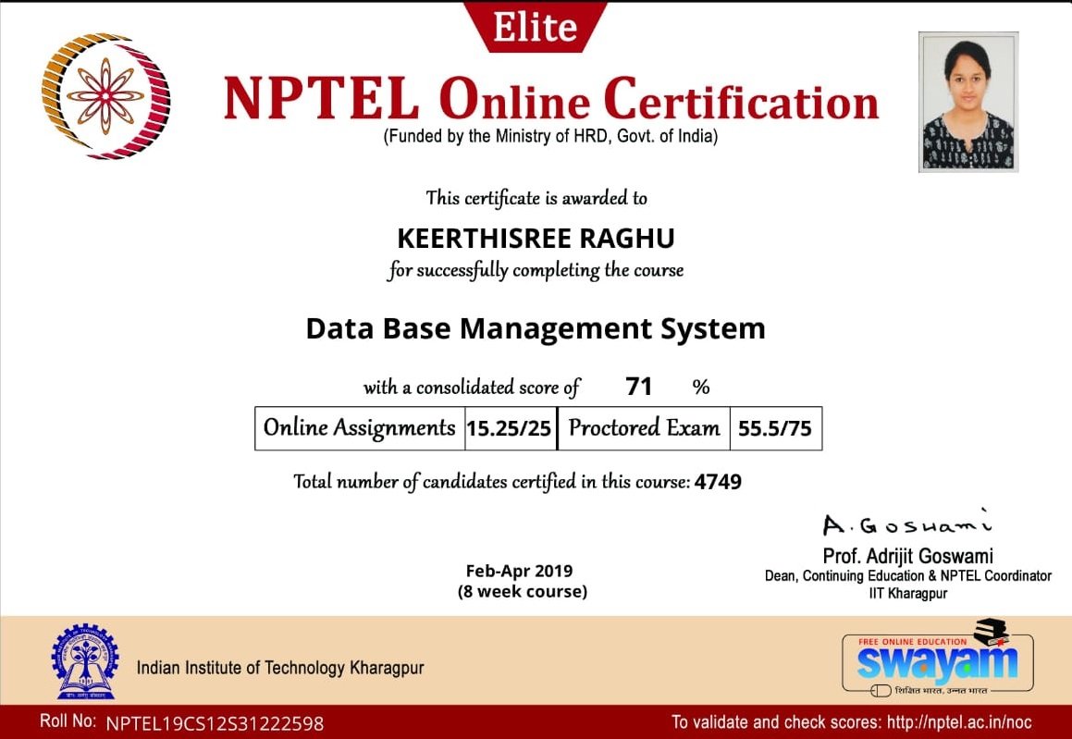Click the certified candidates count 4749
Image resolution: width=1072 pixels, height=739 pixels.
coord(718,482)
